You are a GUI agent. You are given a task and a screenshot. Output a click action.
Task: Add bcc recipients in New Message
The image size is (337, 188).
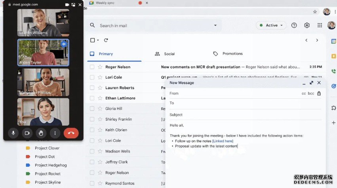pos(311,94)
